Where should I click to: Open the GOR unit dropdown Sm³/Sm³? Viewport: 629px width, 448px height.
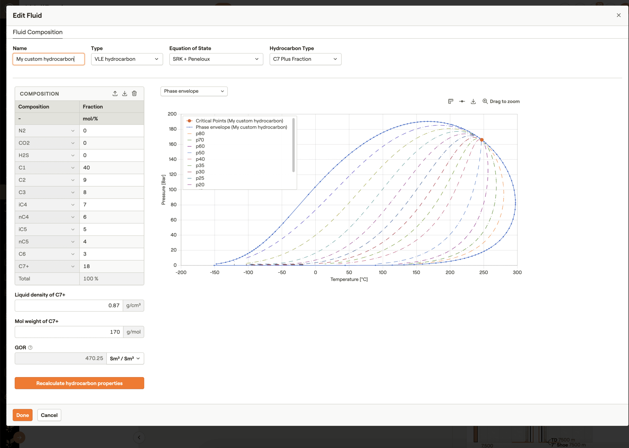click(x=125, y=358)
